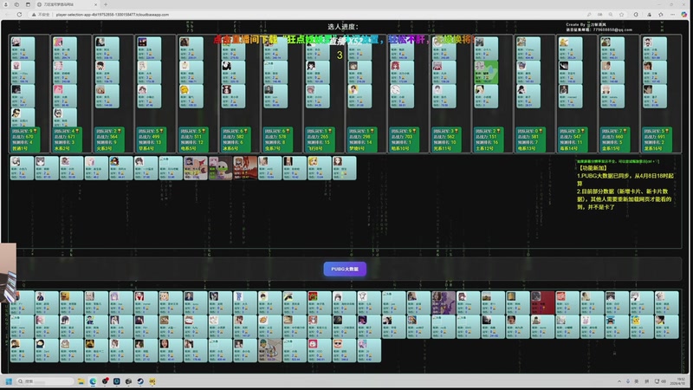Pick the dark red highlighted card in bottom pool
693x390 pixels.
coord(542,302)
